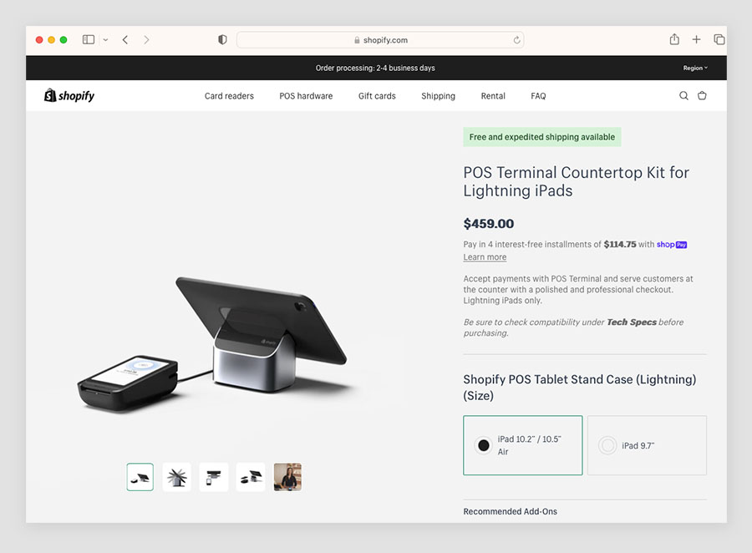Screen dimensions: 752x553
Task: Select the iPad 9.7" size option
Action: click(x=647, y=445)
